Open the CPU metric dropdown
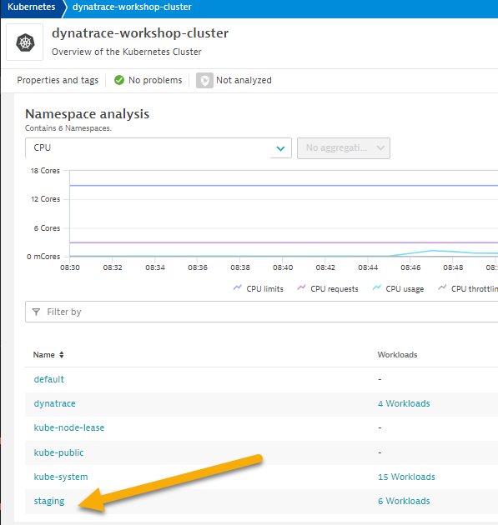 [x=158, y=147]
